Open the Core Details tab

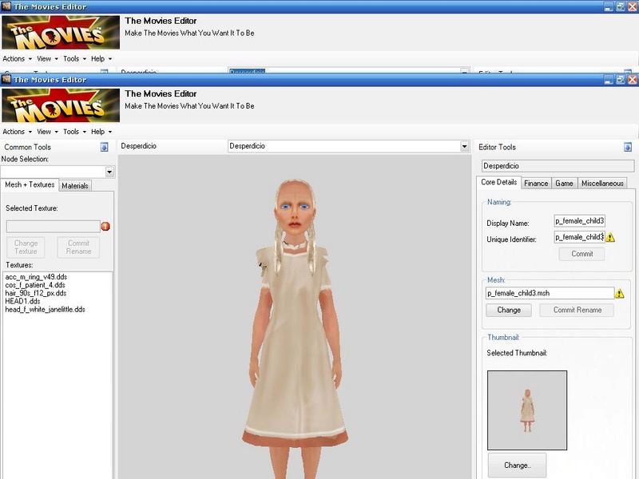click(x=498, y=183)
